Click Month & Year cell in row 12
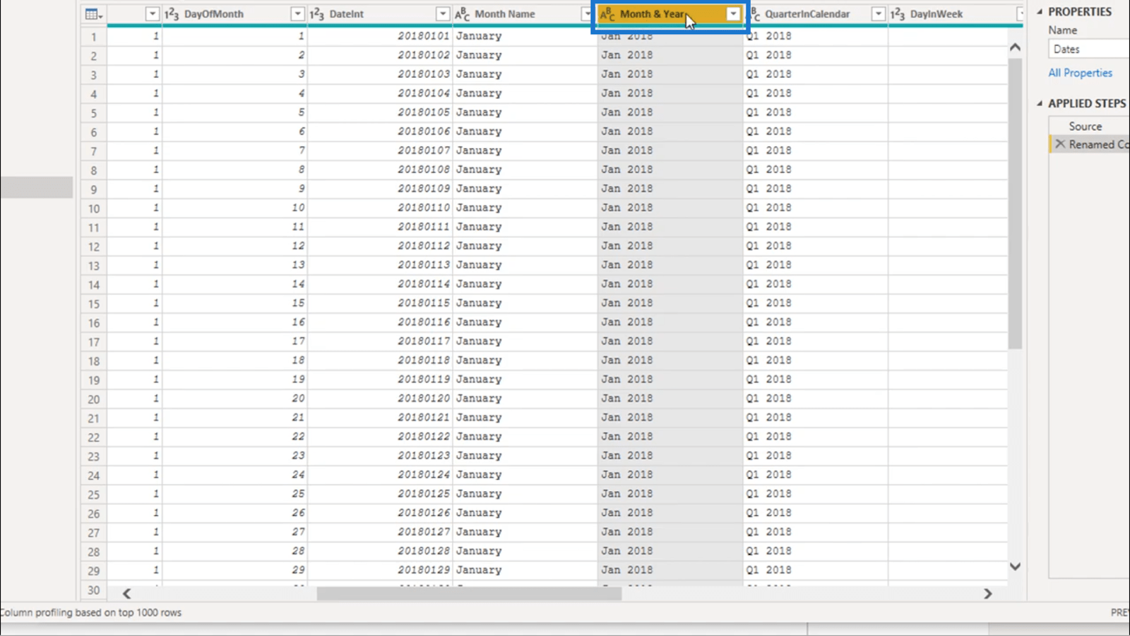Image resolution: width=1130 pixels, height=636 pixels. 670,245
